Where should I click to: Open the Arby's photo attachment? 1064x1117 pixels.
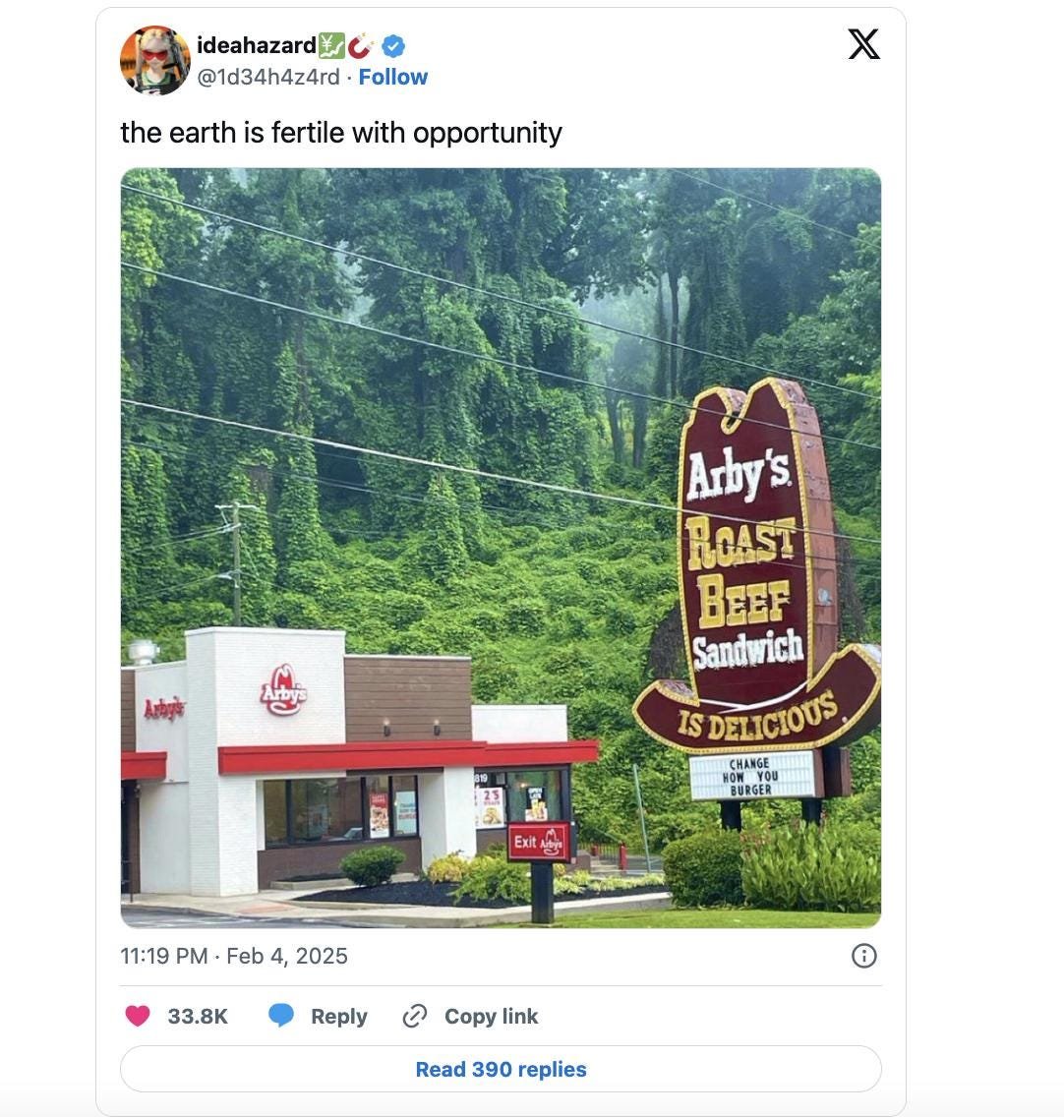(x=501, y=548)
